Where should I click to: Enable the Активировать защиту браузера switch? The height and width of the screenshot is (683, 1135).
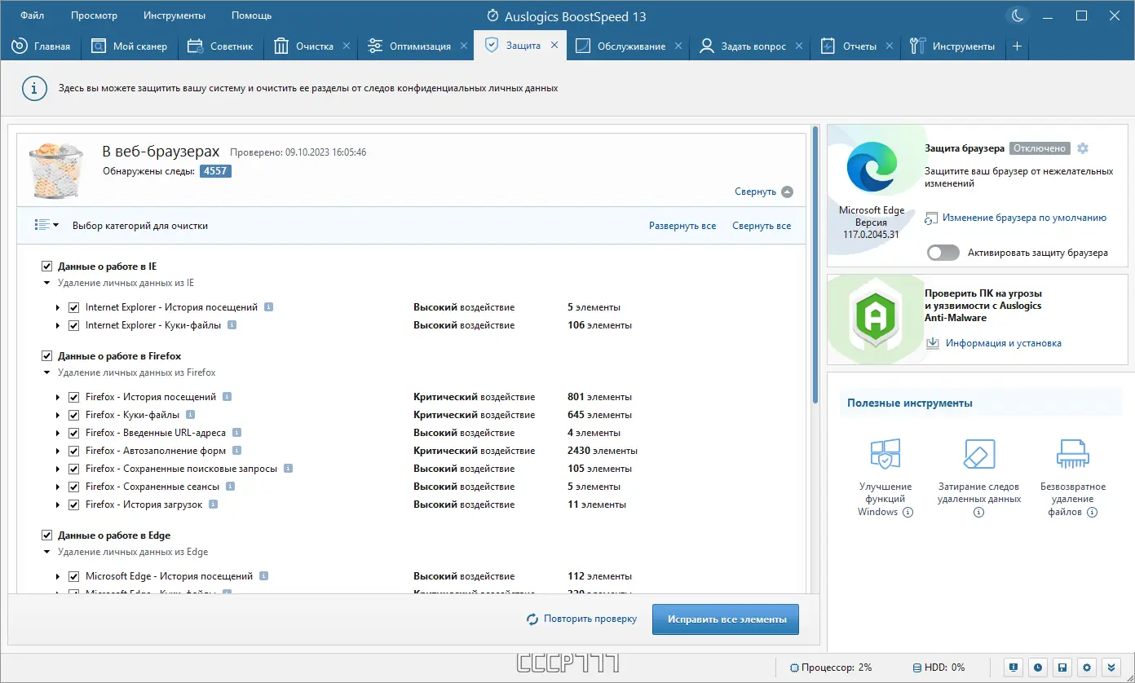943,253
